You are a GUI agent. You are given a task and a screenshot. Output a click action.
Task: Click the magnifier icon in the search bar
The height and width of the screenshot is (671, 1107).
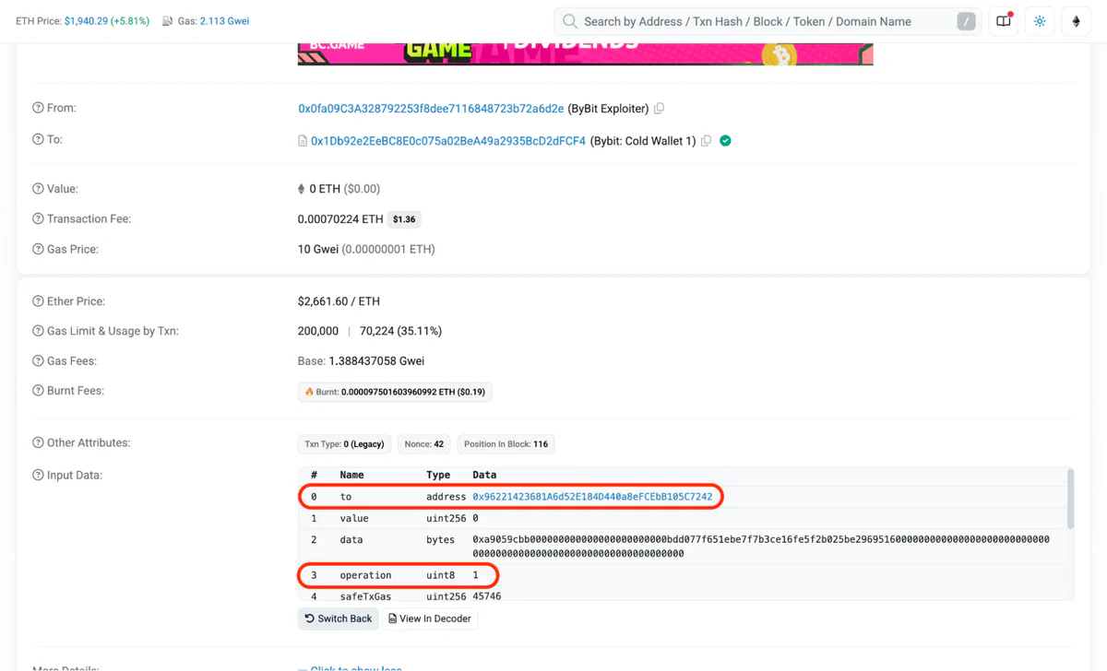pyautogui.click(x=569, y=20)
